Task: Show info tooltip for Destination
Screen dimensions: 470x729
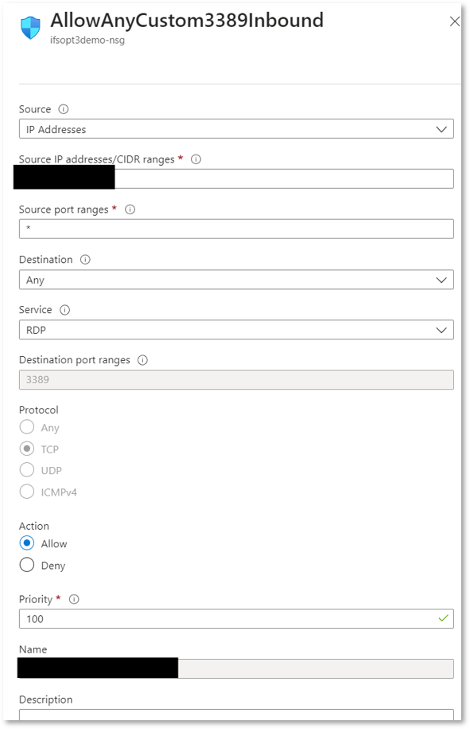Action: click(x=85, y=260)
